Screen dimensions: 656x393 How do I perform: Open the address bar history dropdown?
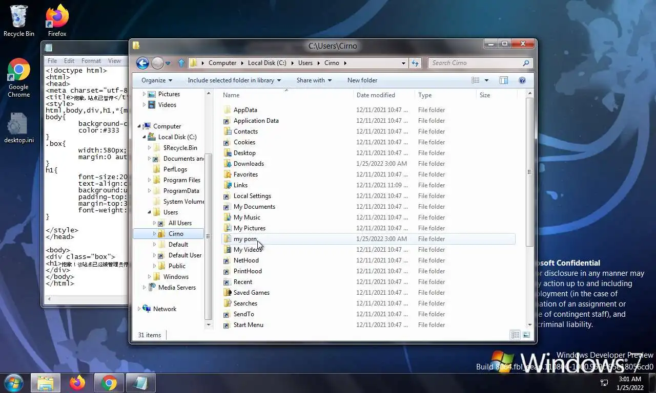coord(404,63)
